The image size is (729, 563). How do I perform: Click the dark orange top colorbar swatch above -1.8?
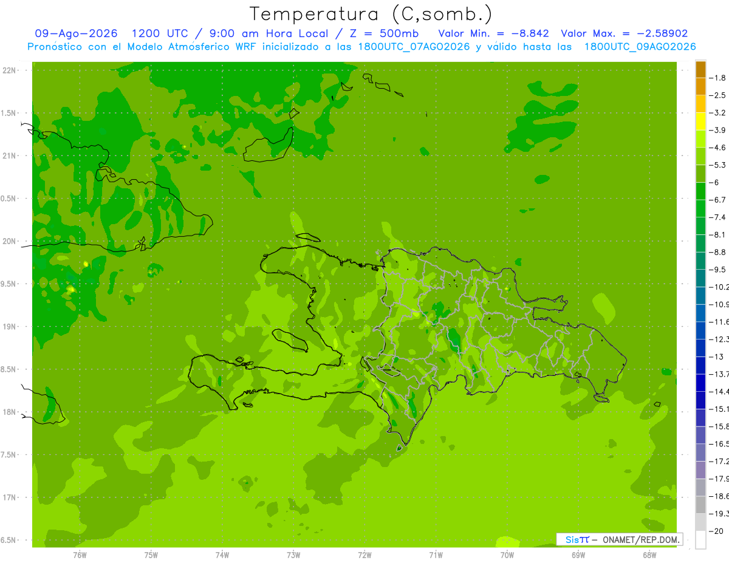[700, 69]
